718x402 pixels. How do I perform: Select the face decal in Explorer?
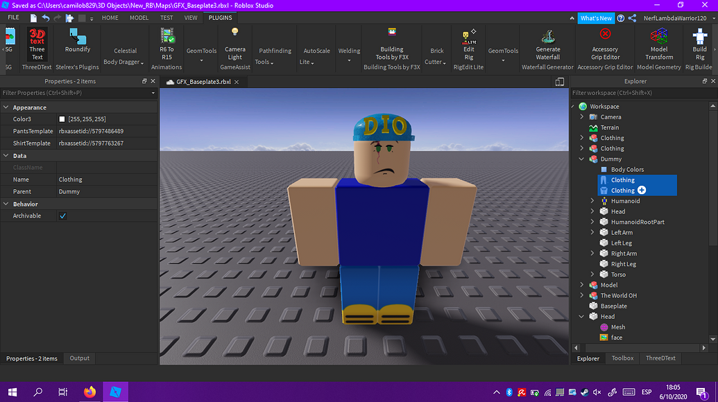pos(616,338)
